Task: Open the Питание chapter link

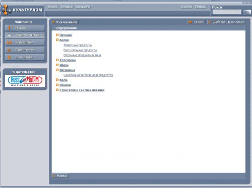Action: click(x=66, y=35)
